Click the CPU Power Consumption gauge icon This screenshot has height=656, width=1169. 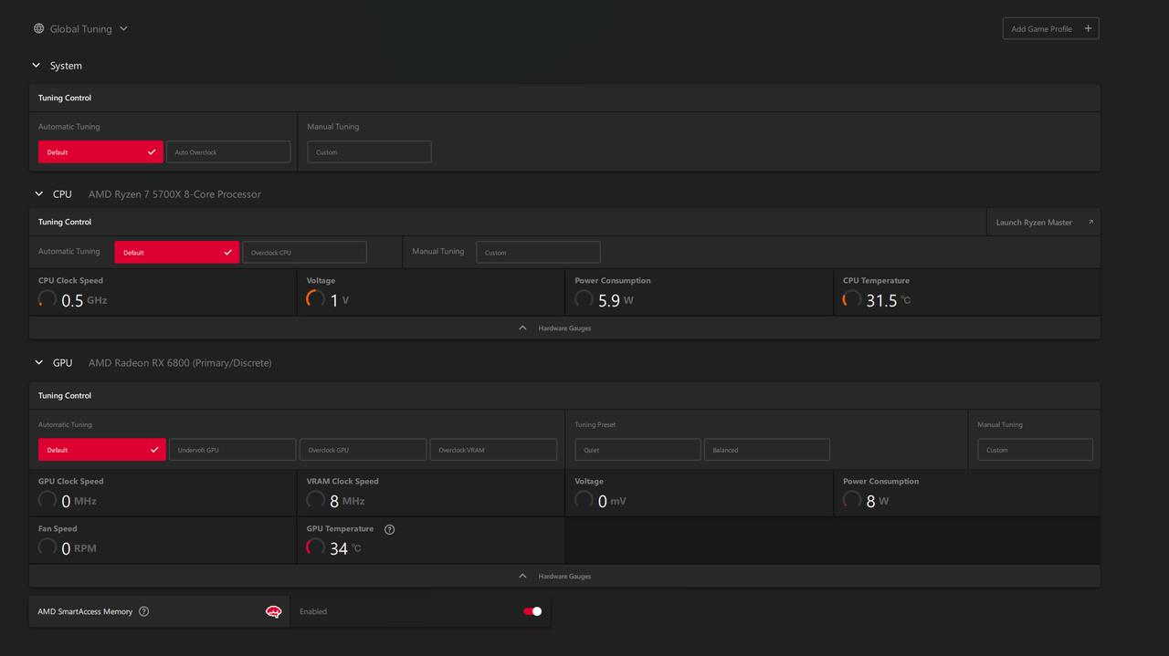point(584,299)
